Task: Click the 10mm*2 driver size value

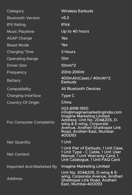Action: coord(69,65)
